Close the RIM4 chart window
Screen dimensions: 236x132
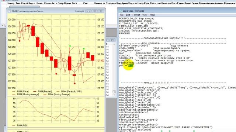pos(101,11)
